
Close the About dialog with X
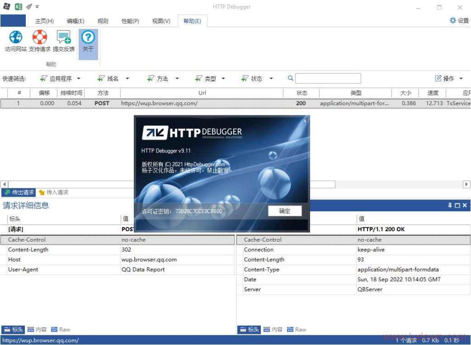pyautogui.click(x=305, y=121)
